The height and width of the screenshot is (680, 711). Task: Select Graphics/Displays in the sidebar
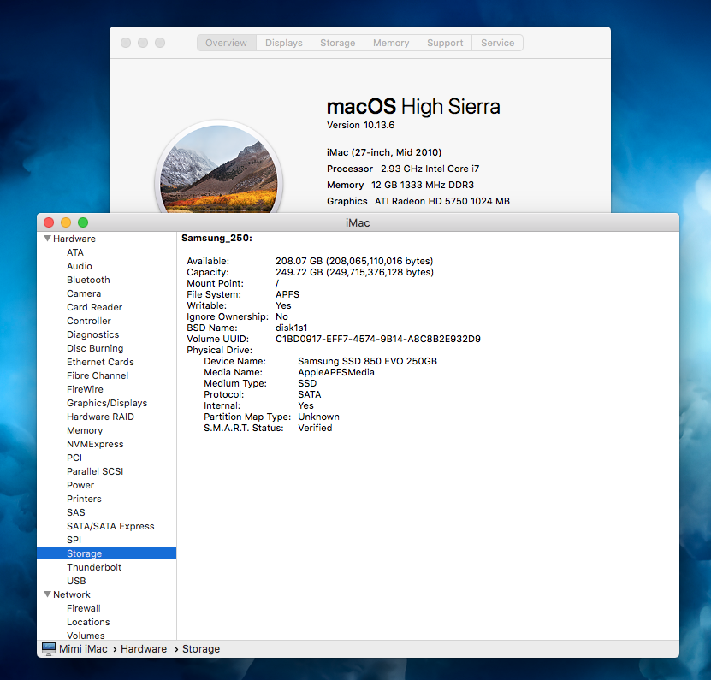click(x=107, y=403)
